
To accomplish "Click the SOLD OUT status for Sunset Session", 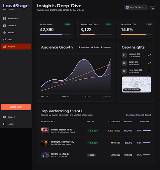I will click(x=93, y=131).
